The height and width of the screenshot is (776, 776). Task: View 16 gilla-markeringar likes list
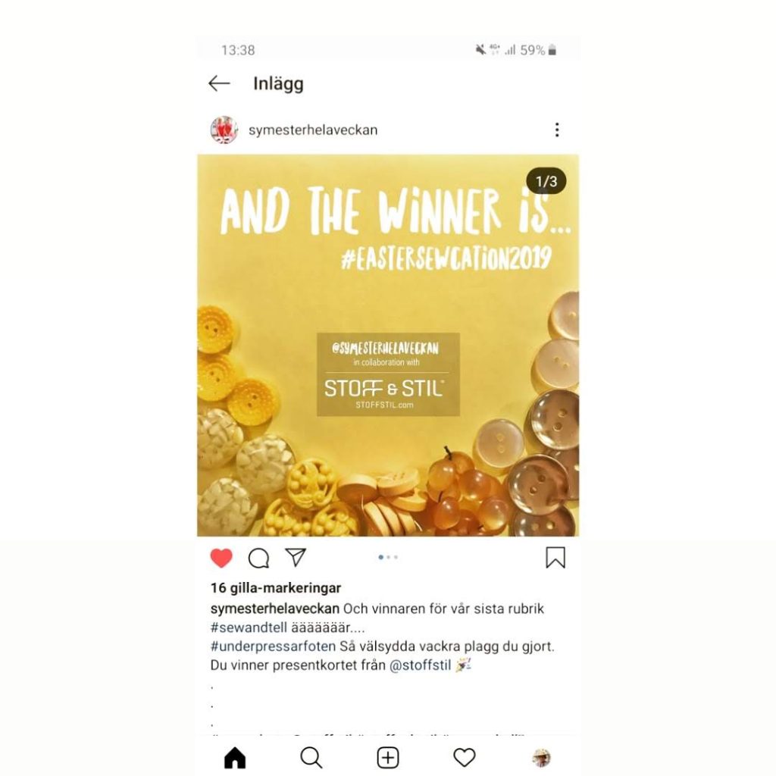pos(276,588)
